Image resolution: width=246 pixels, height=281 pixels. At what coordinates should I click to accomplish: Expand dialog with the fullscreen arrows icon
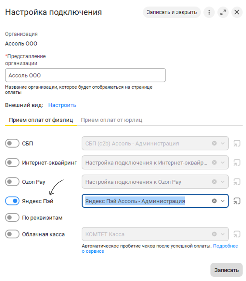point(223,12)
